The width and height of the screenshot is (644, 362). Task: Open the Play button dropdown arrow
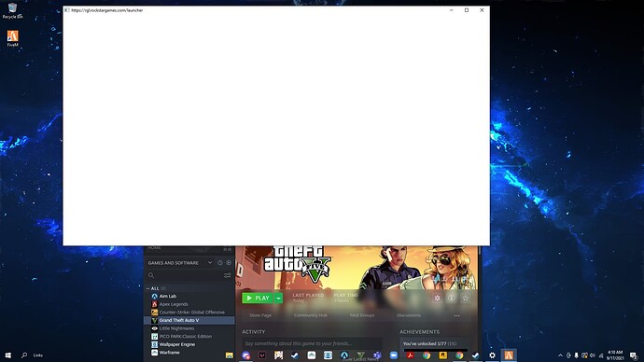tap(278, 299)
